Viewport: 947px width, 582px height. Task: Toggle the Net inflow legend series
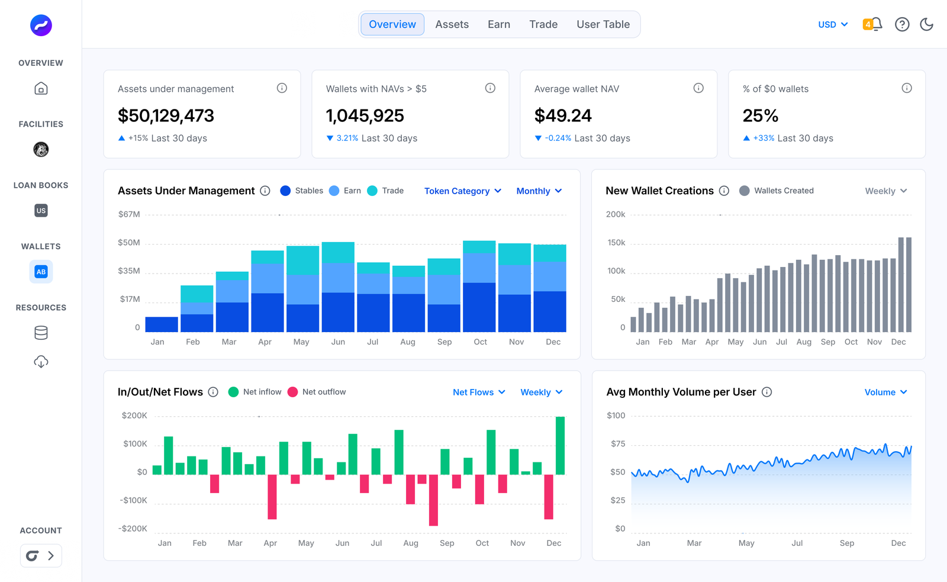tap(255, 392)
